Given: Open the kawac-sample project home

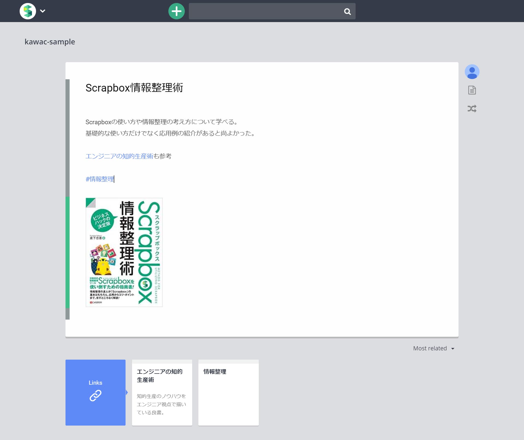Looking at the screenshot, I should (x=50, y=42).
